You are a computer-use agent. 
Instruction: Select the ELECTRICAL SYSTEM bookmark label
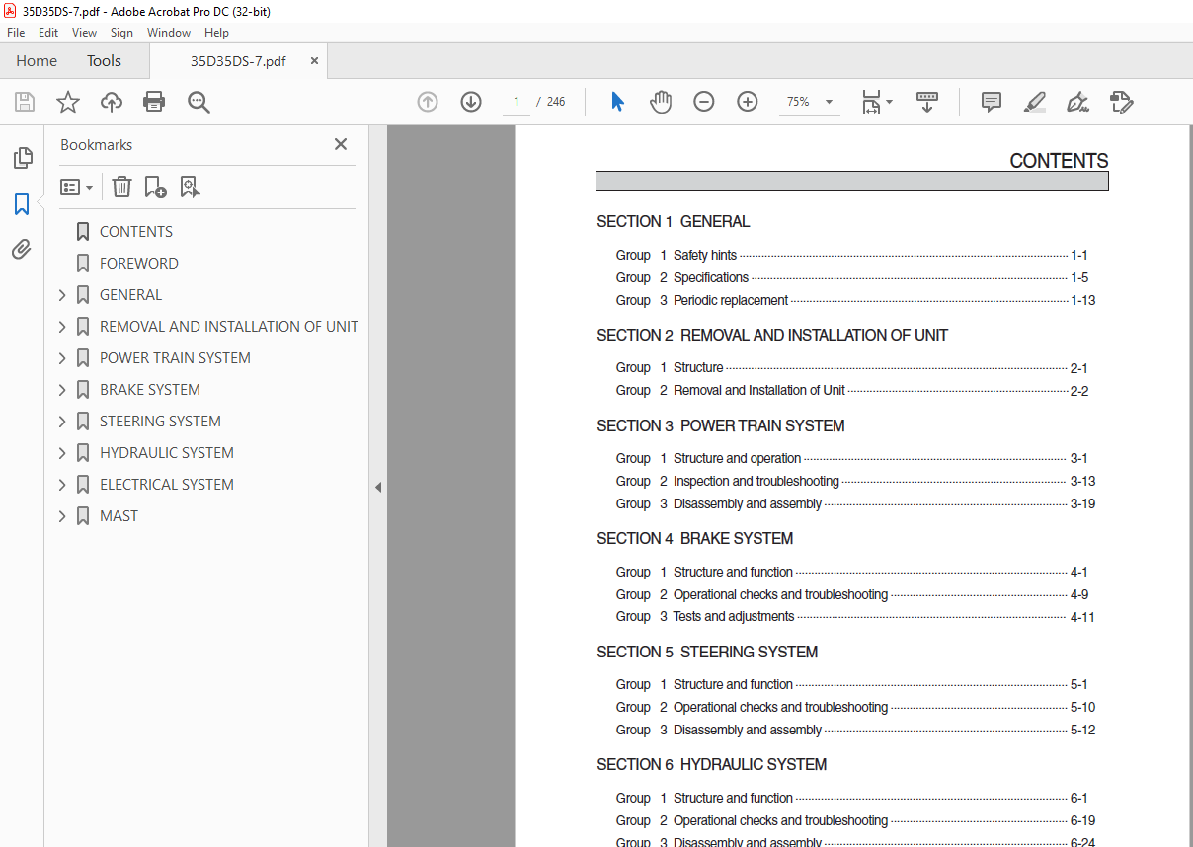(x=167, y=485)
